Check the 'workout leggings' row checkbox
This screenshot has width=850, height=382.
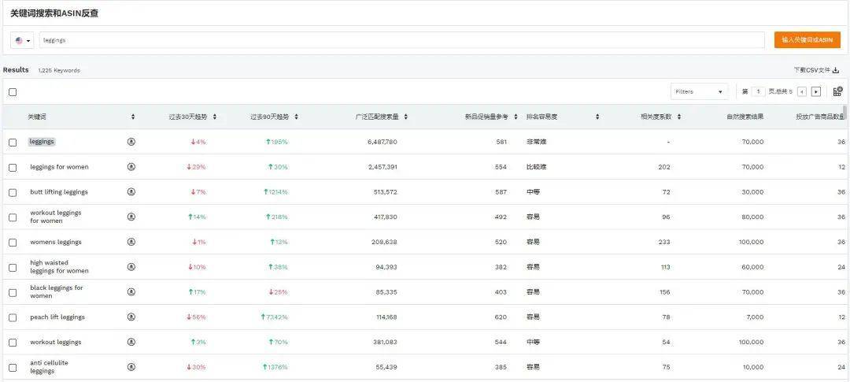click(x=13, y=343)
